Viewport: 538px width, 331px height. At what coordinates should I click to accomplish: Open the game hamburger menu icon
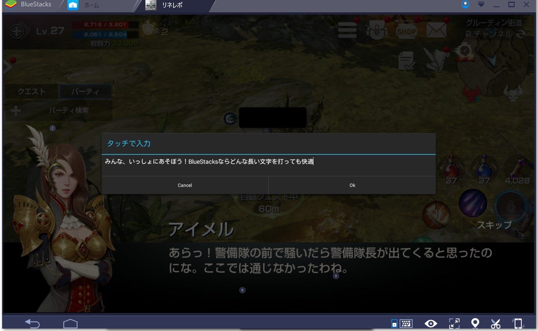click(347, 30)
